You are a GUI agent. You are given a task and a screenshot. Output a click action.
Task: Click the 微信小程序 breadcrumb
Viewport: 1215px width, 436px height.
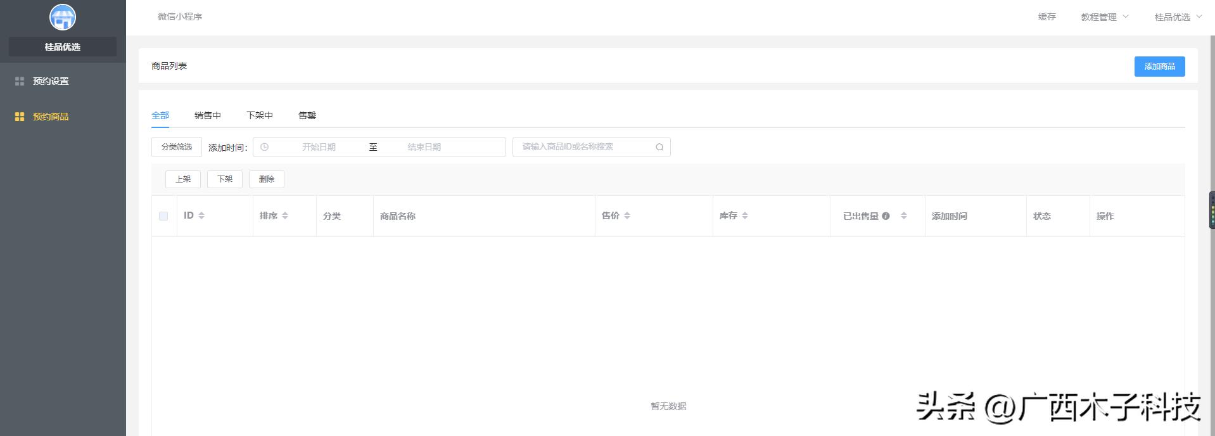click(x=180, y=16)
